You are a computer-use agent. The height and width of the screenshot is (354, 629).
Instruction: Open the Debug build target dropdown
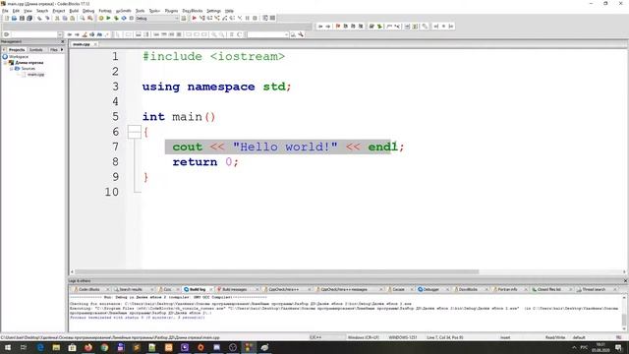coord(177,18)
